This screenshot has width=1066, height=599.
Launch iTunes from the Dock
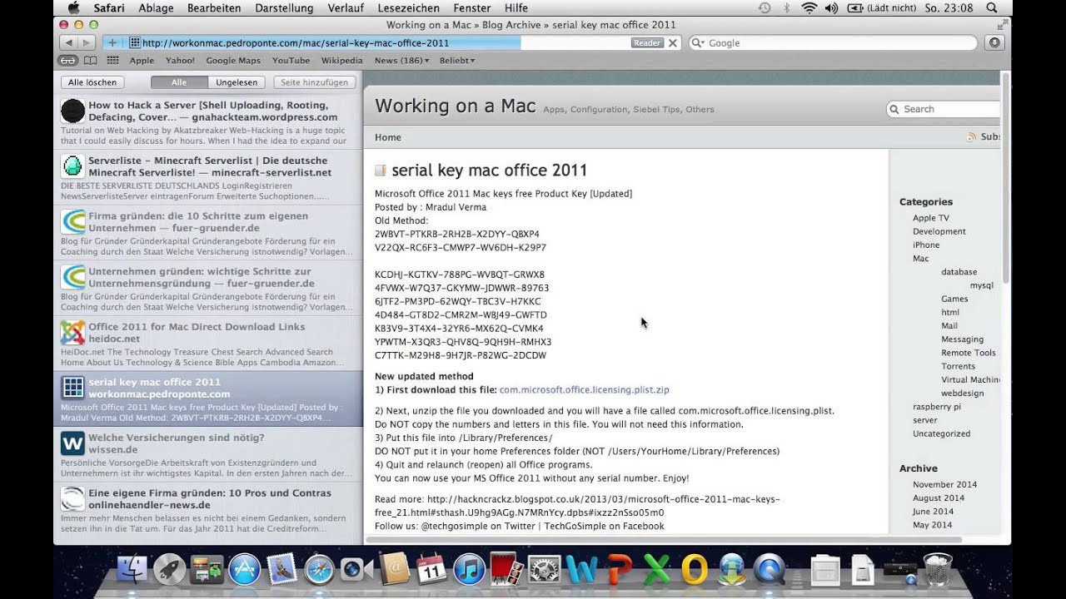click(470, 569)
